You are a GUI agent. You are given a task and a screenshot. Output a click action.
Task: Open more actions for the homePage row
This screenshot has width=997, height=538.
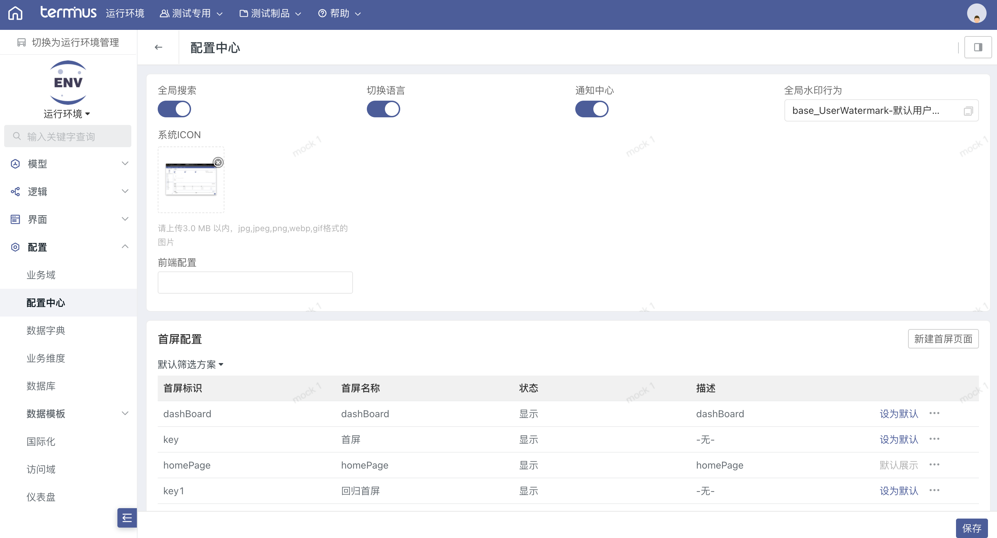pyautogui.click(x=934, y=464)
